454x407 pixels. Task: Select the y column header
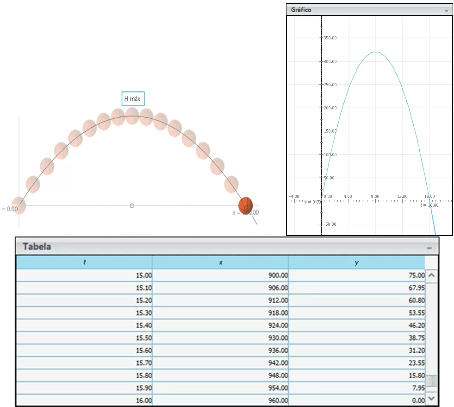(357, 262)
